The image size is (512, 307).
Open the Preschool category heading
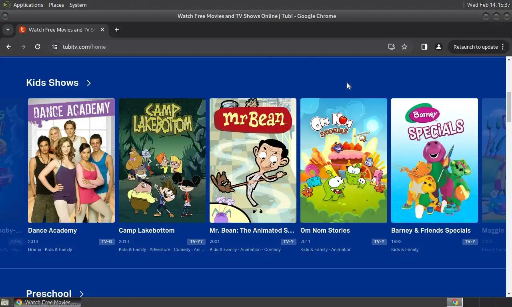pos(49,293)
